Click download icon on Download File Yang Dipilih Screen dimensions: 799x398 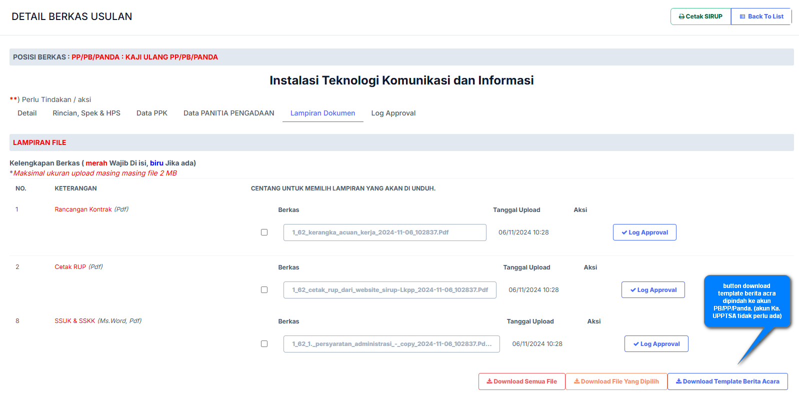point(576,381)
